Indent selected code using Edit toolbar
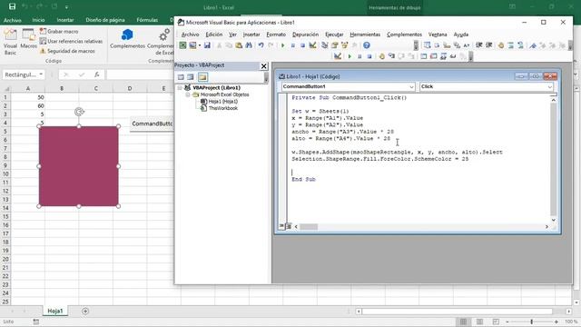The width and height of the screenshot is (581, 327). 478,45
